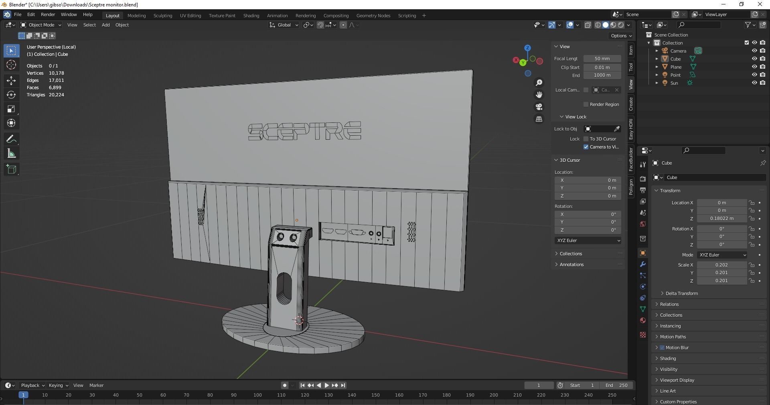Select the Annotate tool
This screenshot has width=770, height=405.
pos(11,139)
